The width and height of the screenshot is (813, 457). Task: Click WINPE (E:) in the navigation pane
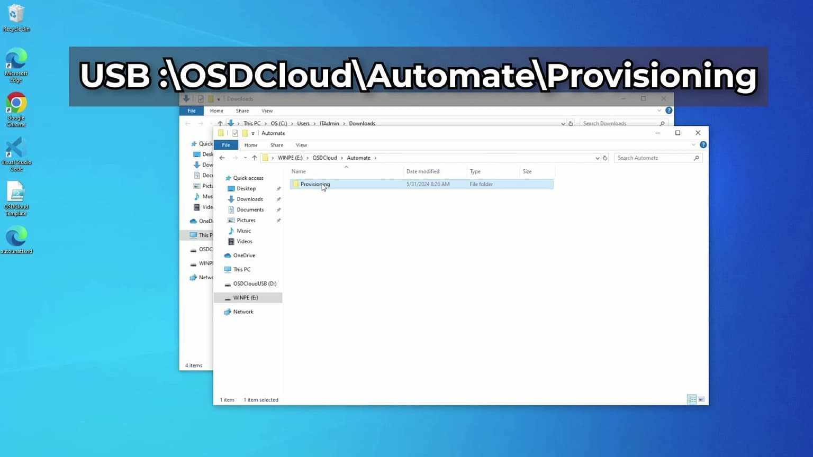(x=245, y=297)
